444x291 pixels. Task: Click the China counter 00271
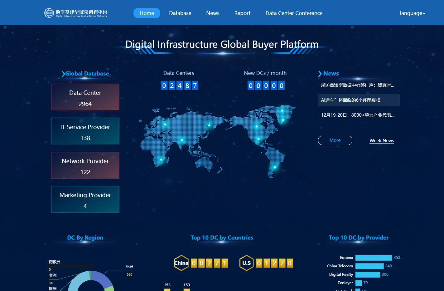pos(209,263)
